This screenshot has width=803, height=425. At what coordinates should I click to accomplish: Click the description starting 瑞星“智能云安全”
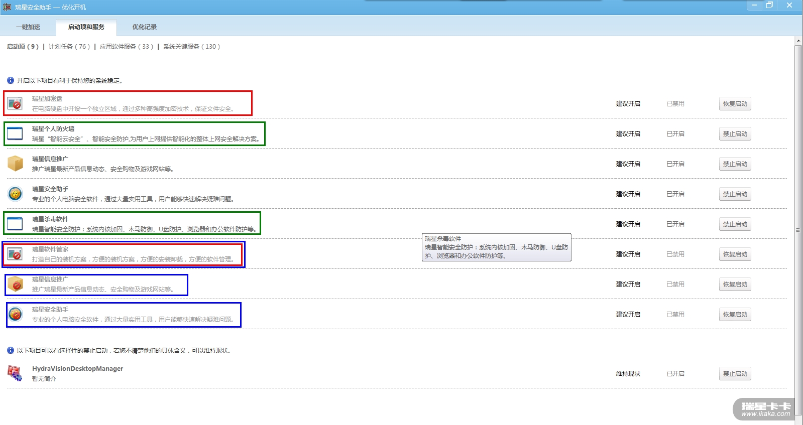pos(147,139)
